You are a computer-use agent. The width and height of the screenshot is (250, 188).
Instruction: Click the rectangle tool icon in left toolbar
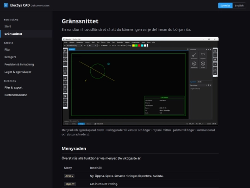tap(65, 87)
